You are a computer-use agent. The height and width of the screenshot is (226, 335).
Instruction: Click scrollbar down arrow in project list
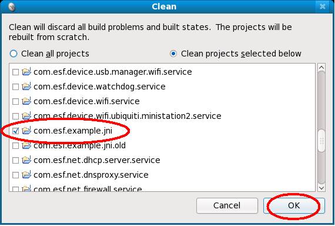[321, 188]
